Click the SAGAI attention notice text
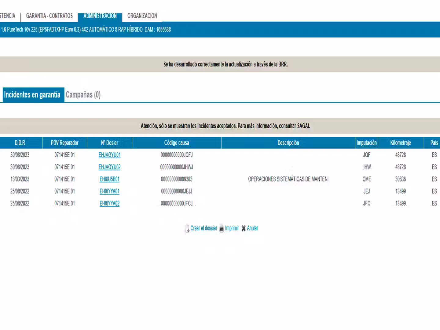Viewport: 440px width, 330px height. coord(226,126)
